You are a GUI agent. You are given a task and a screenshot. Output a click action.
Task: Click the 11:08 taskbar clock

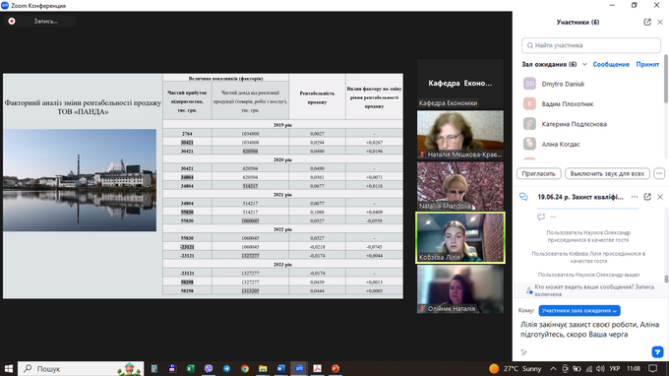pyautogui.click(x=634, y=369)
